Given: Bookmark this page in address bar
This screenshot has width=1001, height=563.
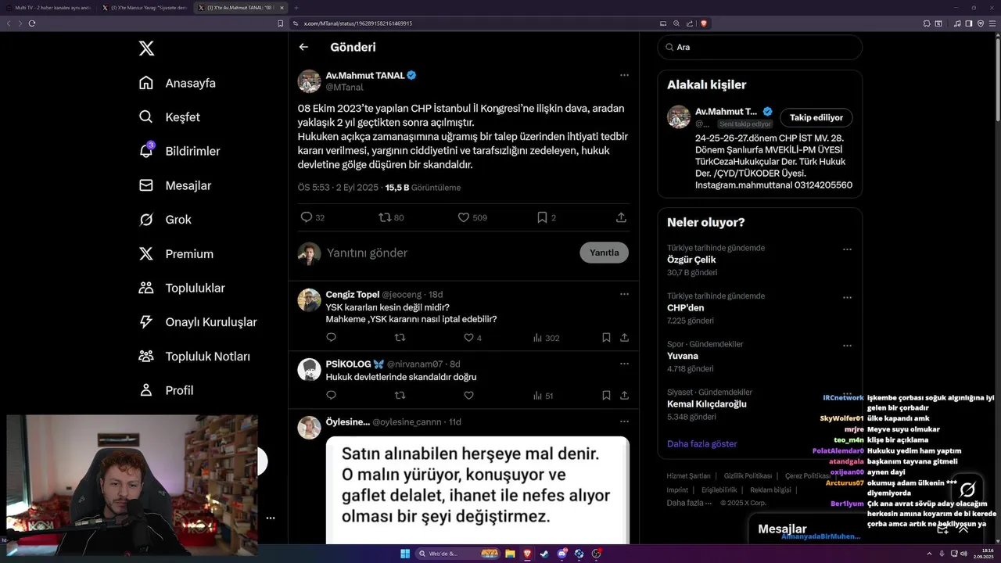Looking at the screenshot, I should point(280,23).
